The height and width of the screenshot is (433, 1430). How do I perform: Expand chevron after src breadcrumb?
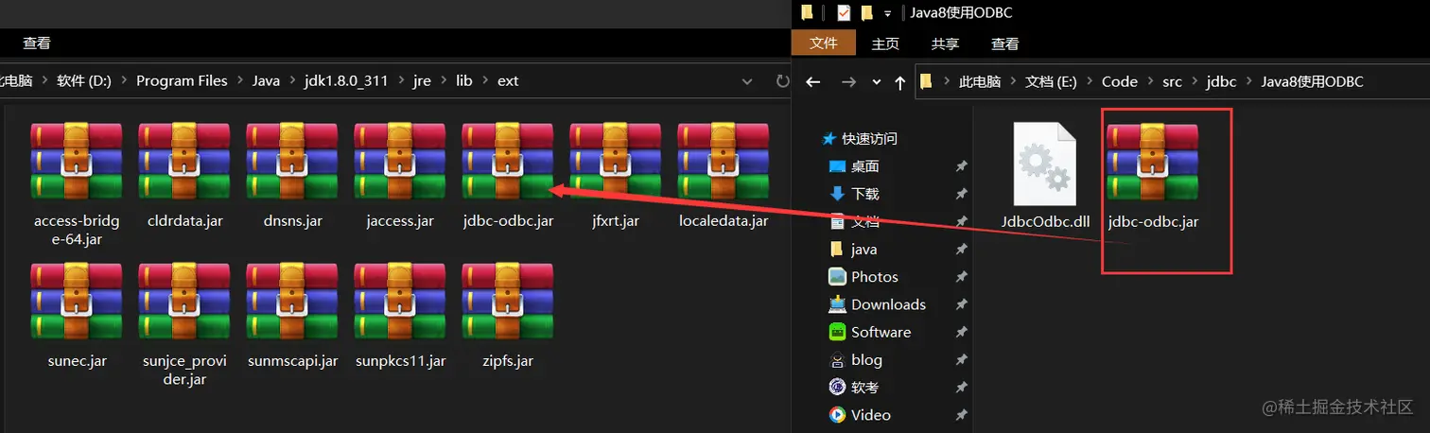[1195, 82]
